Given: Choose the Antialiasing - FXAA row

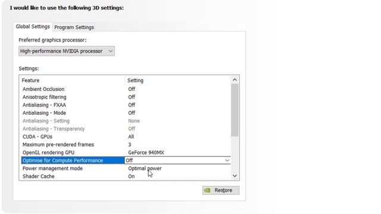Looking at the screenshot, I should 126,105.
